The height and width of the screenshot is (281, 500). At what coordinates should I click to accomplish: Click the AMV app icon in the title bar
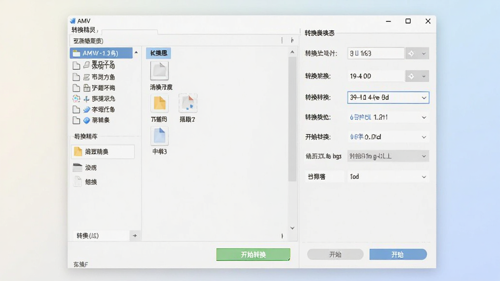[73, 20]
